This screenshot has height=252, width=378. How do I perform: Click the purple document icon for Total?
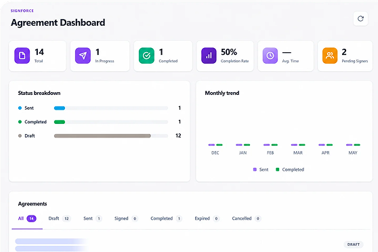[22, 56]
